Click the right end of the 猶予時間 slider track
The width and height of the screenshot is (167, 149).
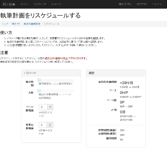pyautogui.click(x=72, y=80)
